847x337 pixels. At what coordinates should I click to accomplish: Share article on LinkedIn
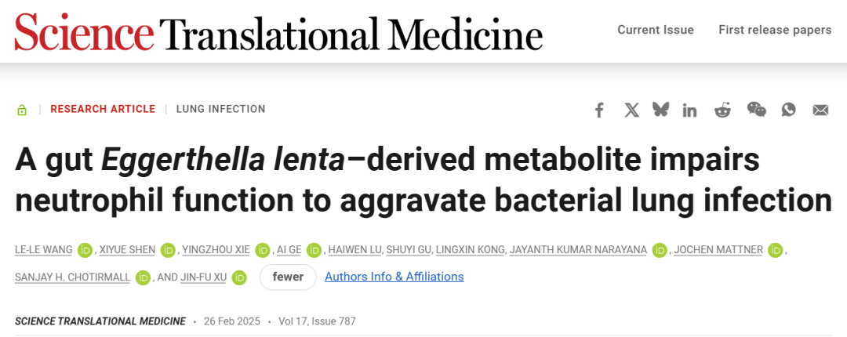pos(689,111)
